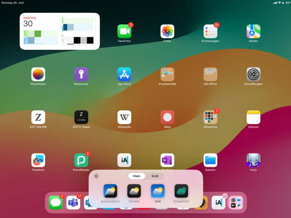Image resolution: width=291 pixels, height=218 pixels.
Task: Launch the Karten maps app
Action: pyautogui.click(x=253, y=31)
